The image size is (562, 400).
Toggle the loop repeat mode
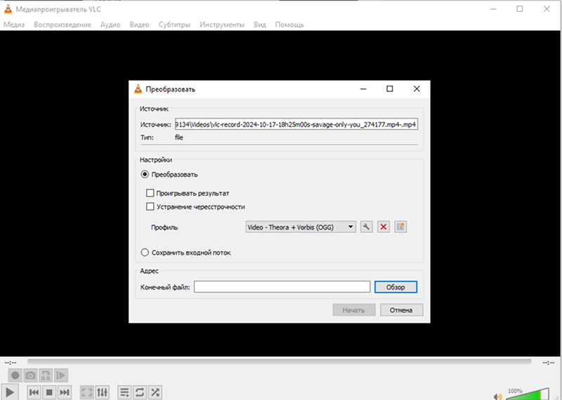[x=140, y=392]
